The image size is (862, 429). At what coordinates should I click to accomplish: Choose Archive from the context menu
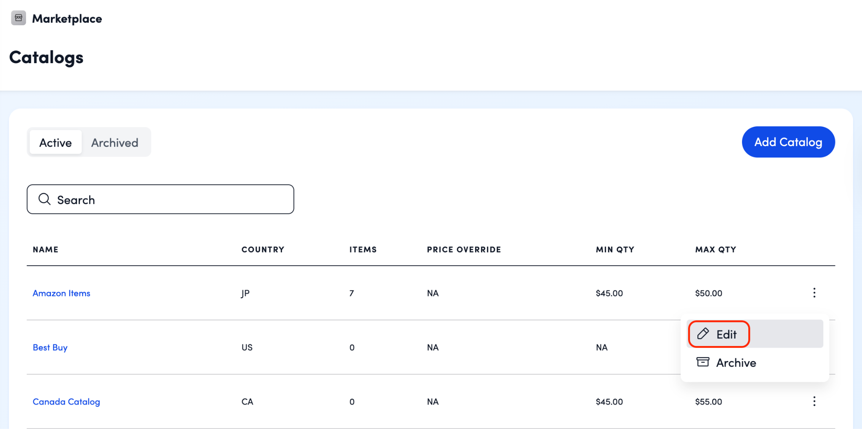pos(736,363)
